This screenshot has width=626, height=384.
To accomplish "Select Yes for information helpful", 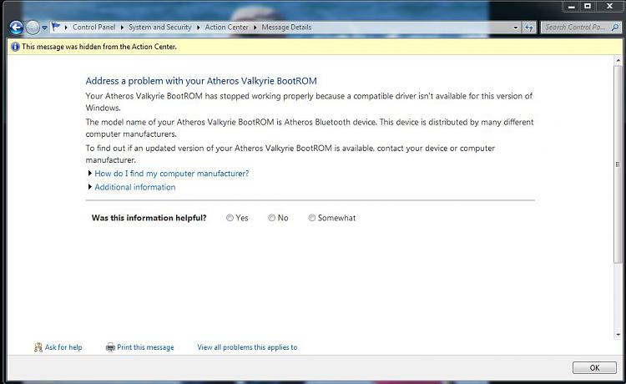I will (x=230, y=218).
